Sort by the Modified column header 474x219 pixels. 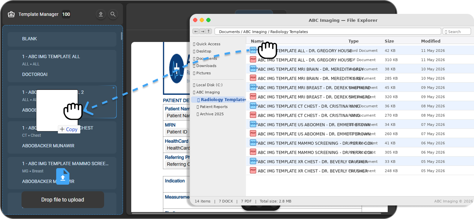[431, 41]
